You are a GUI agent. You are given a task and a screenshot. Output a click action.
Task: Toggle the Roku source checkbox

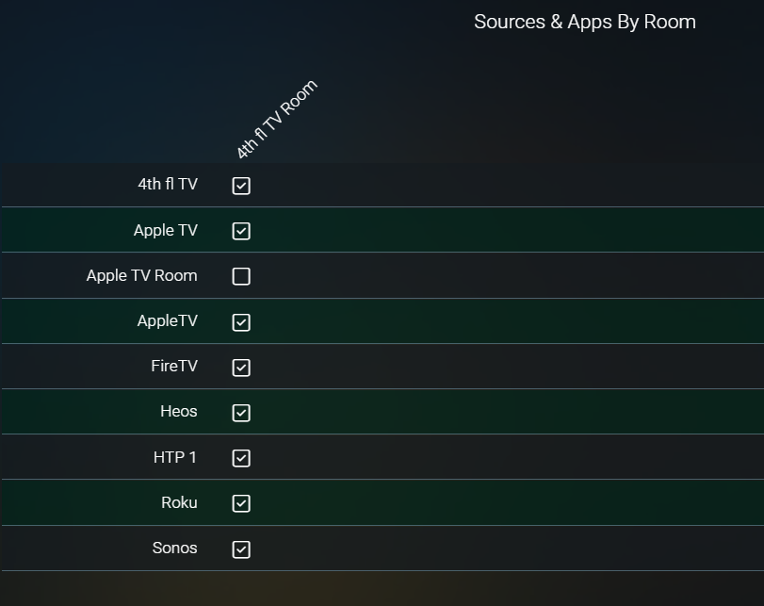241,503
